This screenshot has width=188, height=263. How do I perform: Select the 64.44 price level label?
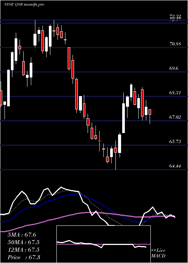point(175,166)
